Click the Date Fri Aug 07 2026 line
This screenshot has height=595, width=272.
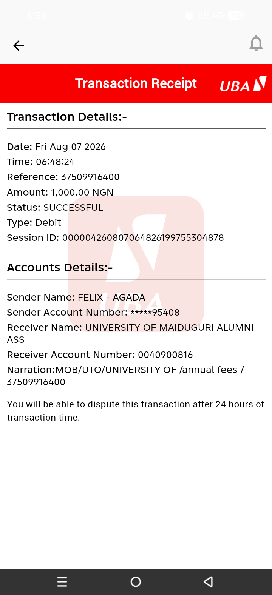[56, 147]
